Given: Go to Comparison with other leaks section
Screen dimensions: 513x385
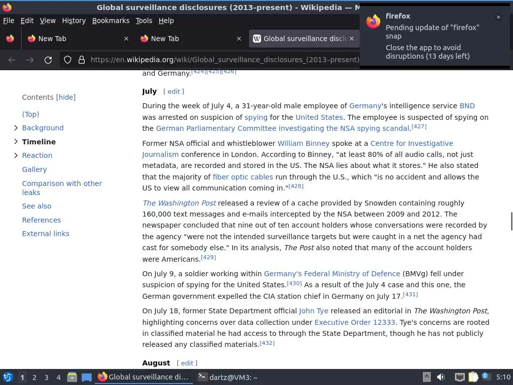Looking at the screenshot, I should click(62, 188).
